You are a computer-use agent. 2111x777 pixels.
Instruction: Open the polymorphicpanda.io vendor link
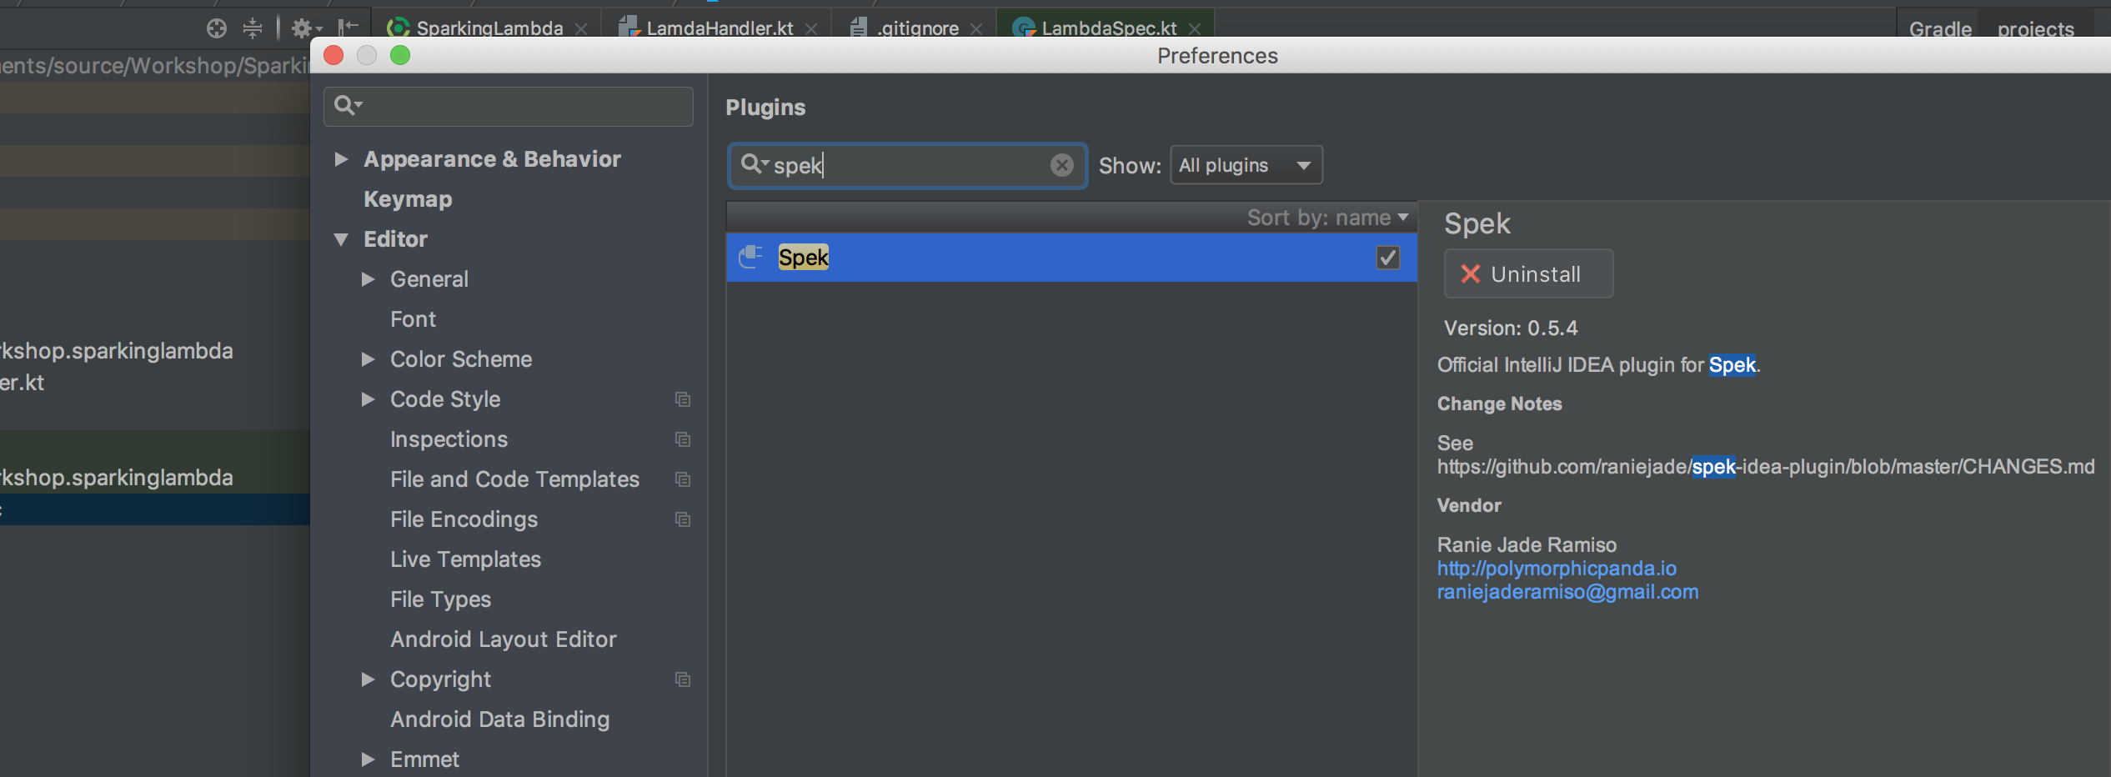[1556, 569]
